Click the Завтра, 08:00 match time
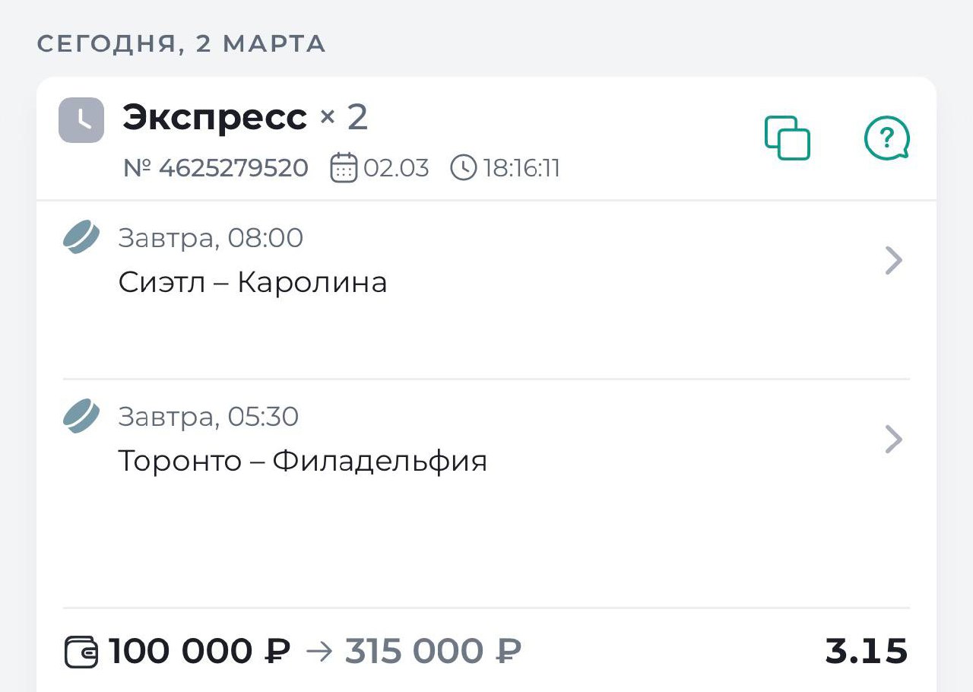The height and width of the screenshot is (692, 973). click(211, 238)
